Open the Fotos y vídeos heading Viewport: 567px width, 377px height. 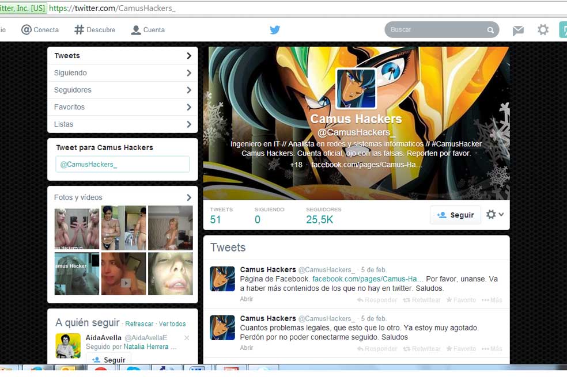tap(78, 197)
